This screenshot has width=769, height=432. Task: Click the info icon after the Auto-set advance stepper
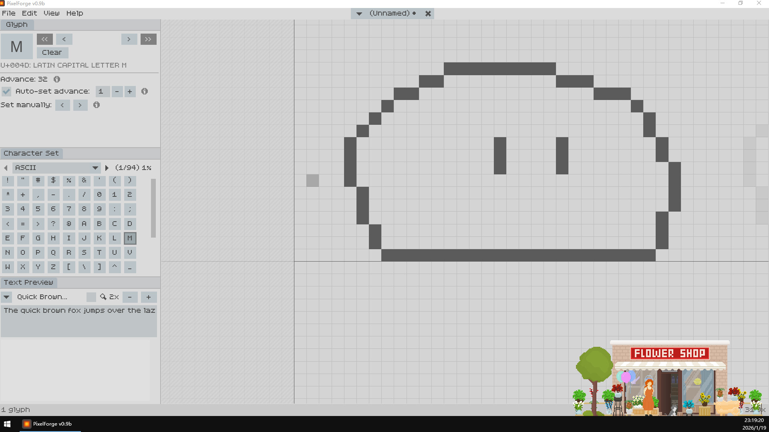point(145,92)
